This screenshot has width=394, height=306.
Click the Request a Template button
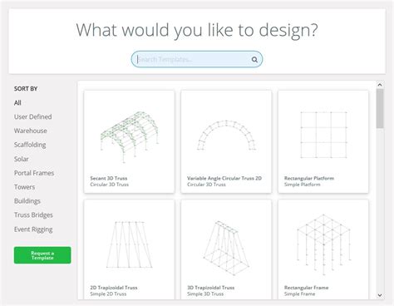coord(42,255)
